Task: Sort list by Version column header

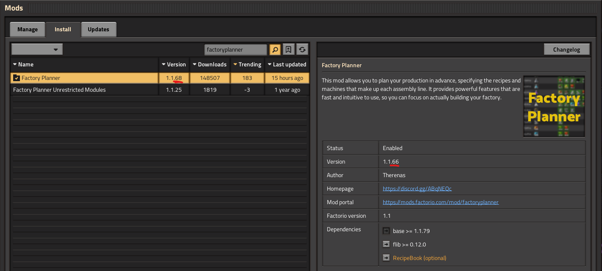Action: click(x=173, y=64)
